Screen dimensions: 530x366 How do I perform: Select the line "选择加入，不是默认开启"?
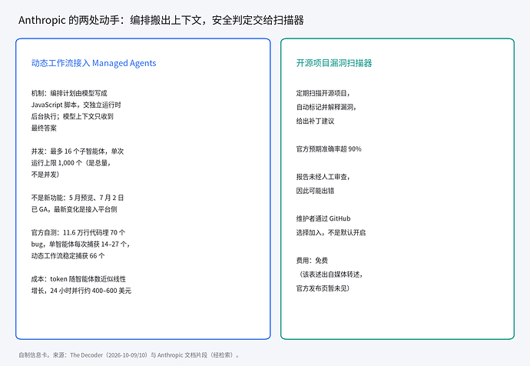click(331, 233)
